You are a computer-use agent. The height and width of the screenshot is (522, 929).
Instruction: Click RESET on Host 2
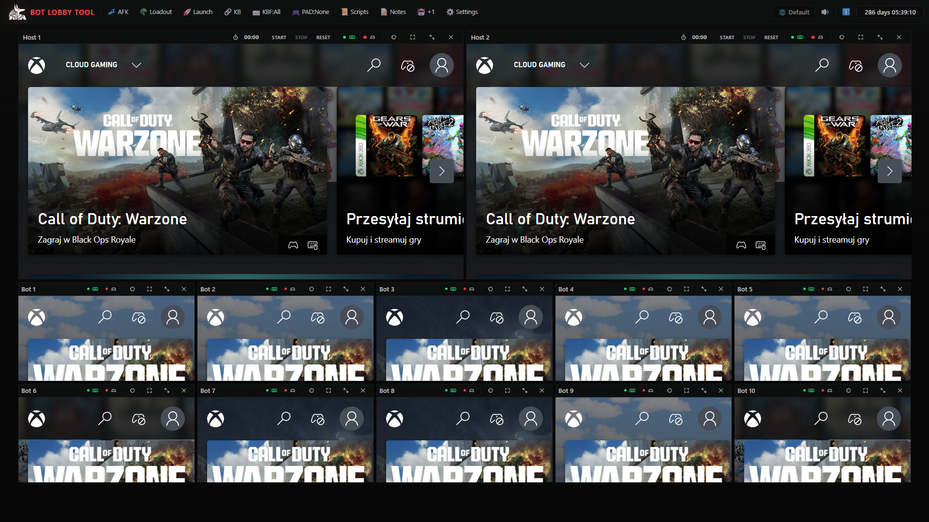771,37
